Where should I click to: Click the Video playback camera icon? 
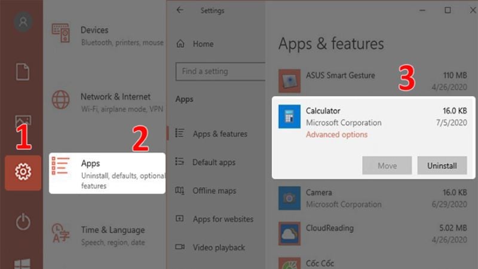[180, 246]
